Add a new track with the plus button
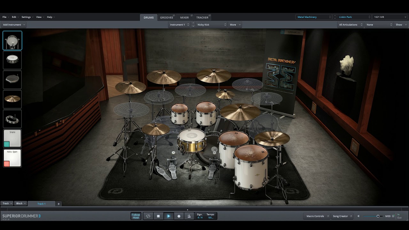The image size is (409, 230). click(x=58, y=203)
